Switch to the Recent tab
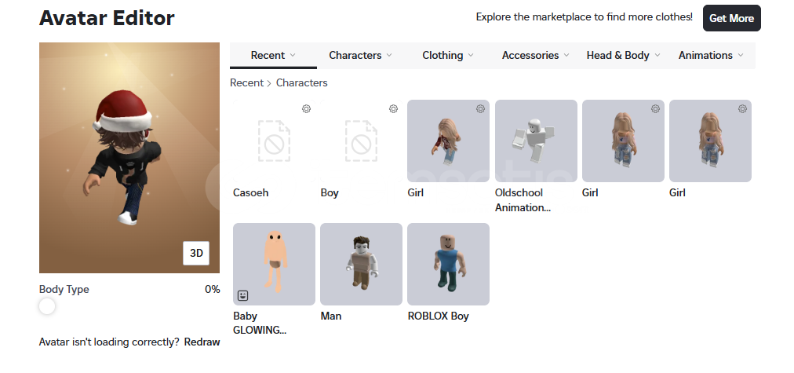The height and width of the screenshot is (373, 794). (x=274, y=55)
